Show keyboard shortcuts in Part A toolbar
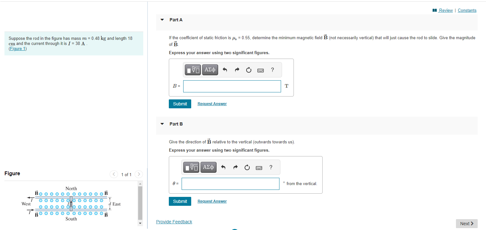The width and height of the screenshot is (486, 230). 261,70
